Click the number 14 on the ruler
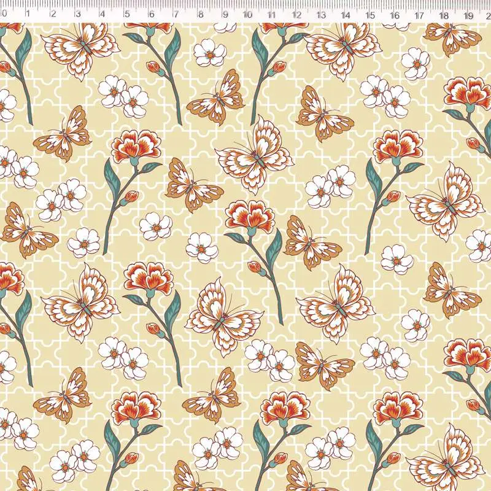This screenshot has height=491, width=491. 346,14
